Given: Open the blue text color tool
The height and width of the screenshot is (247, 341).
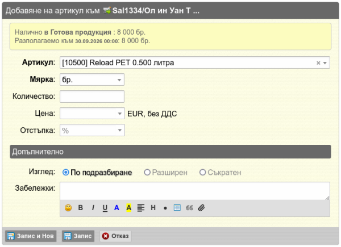Looking at the screenshot, I should tap(117, 208).
